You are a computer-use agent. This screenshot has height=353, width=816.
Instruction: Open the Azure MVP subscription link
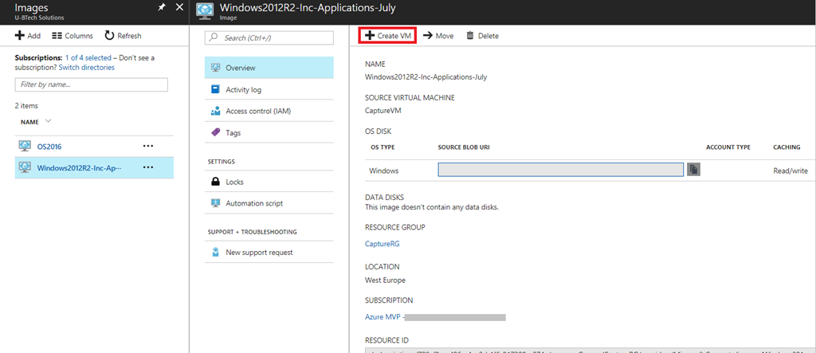382,316
